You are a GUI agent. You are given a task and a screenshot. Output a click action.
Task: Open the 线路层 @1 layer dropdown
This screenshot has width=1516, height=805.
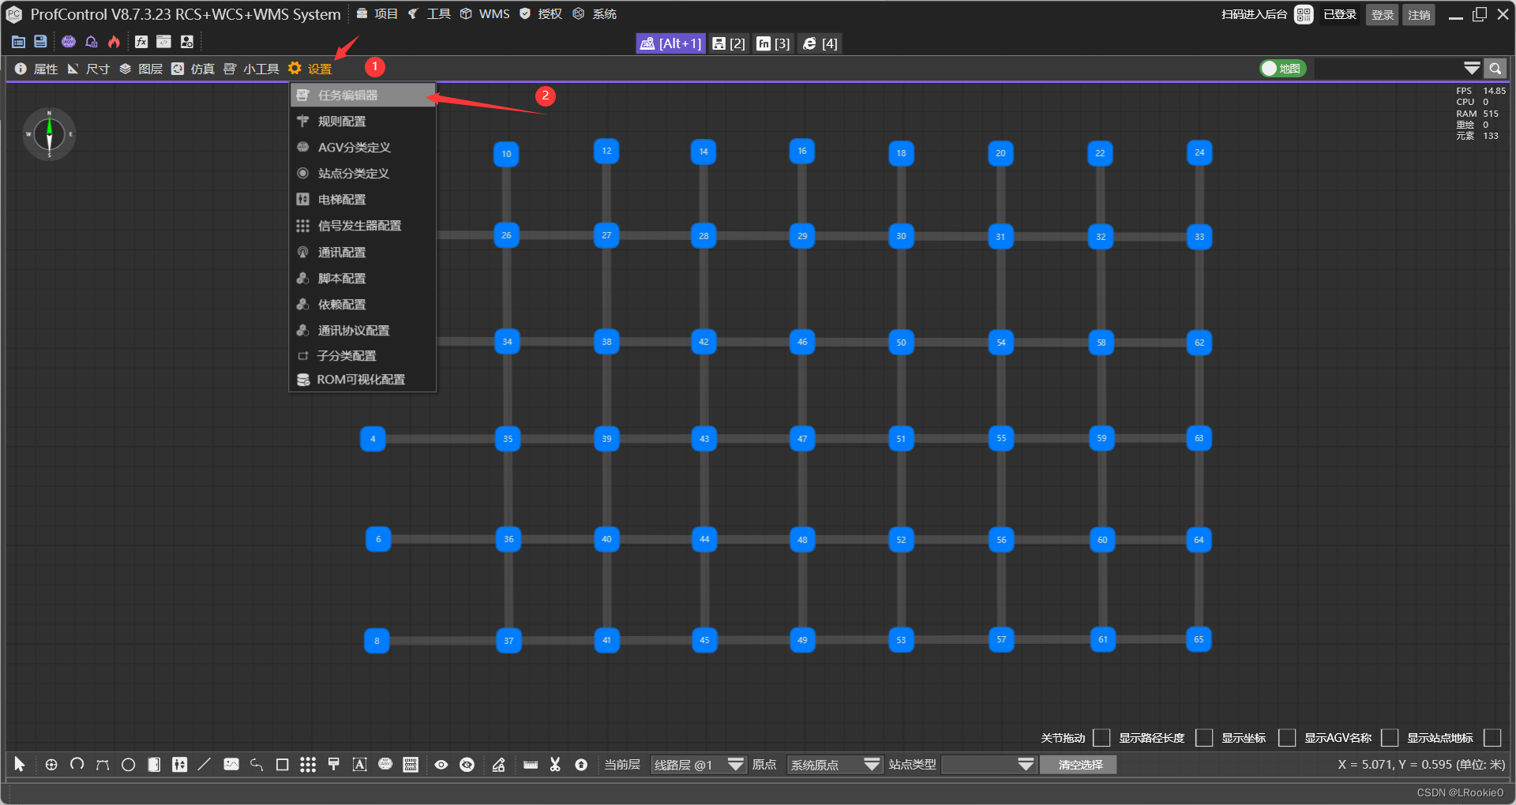(697, 764)
